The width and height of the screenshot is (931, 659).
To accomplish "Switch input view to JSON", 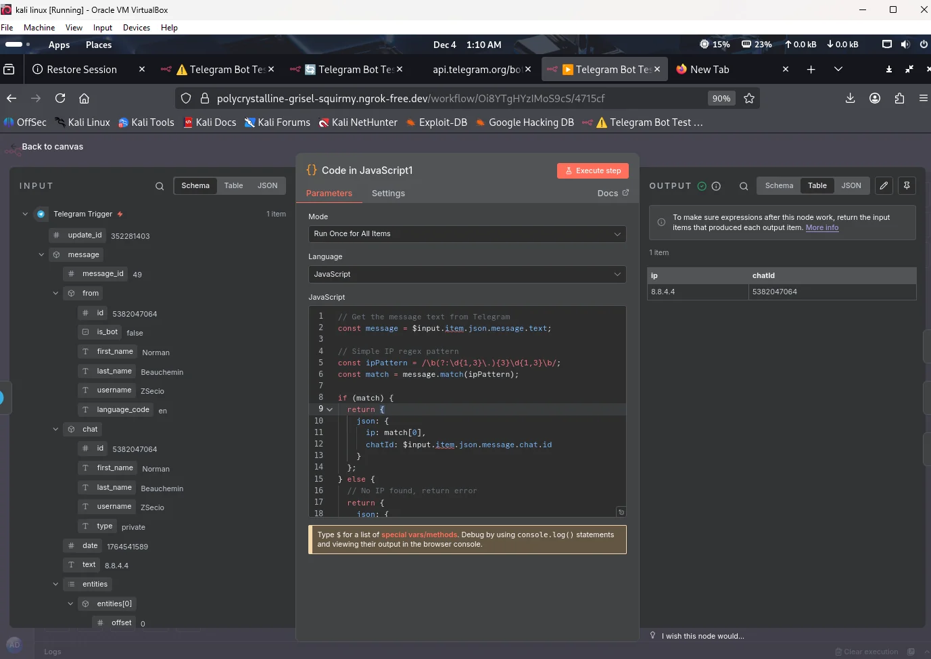I will click(x=268, y=185).
